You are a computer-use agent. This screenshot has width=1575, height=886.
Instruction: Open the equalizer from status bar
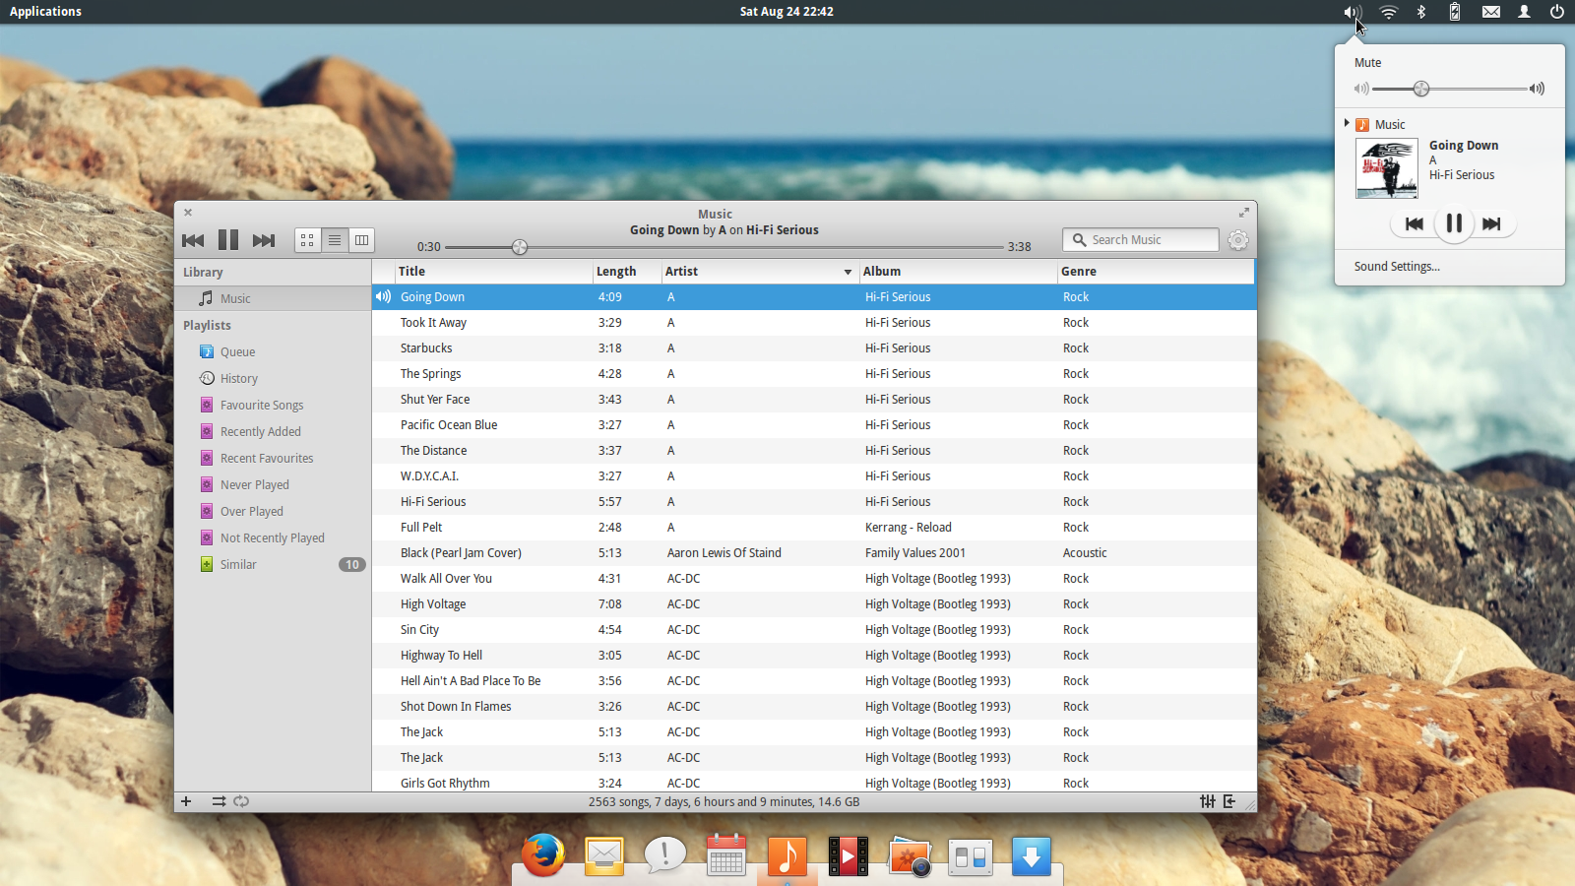click(x=1208, y=801)
